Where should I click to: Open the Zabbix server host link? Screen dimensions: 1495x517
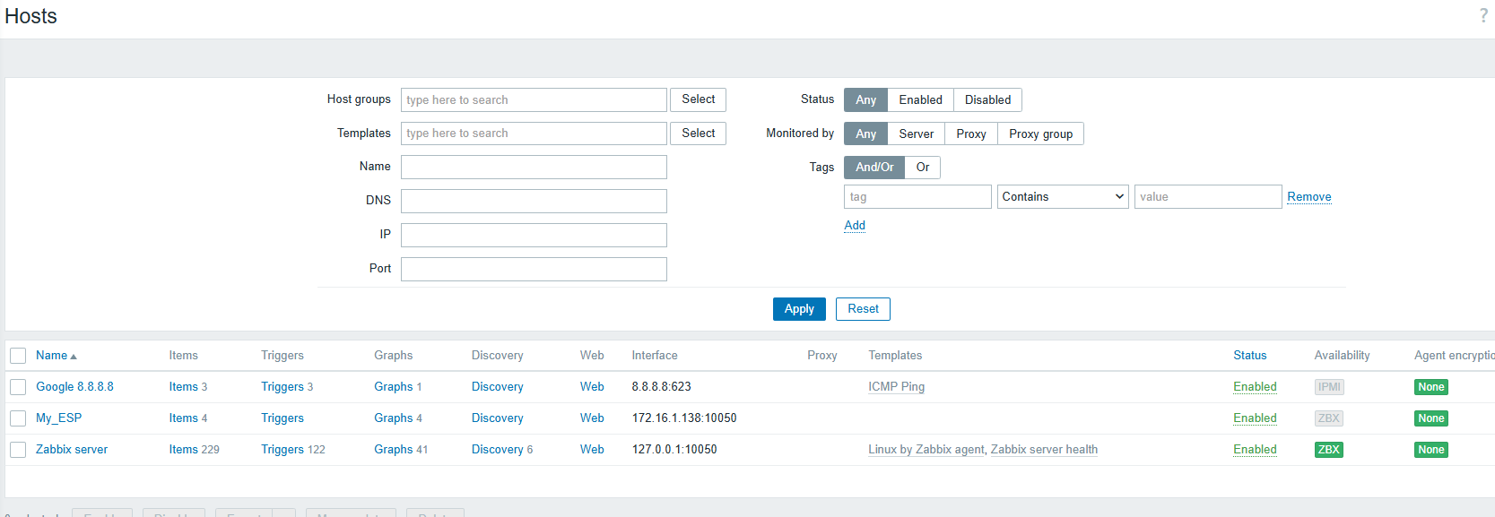pos(72,450)
